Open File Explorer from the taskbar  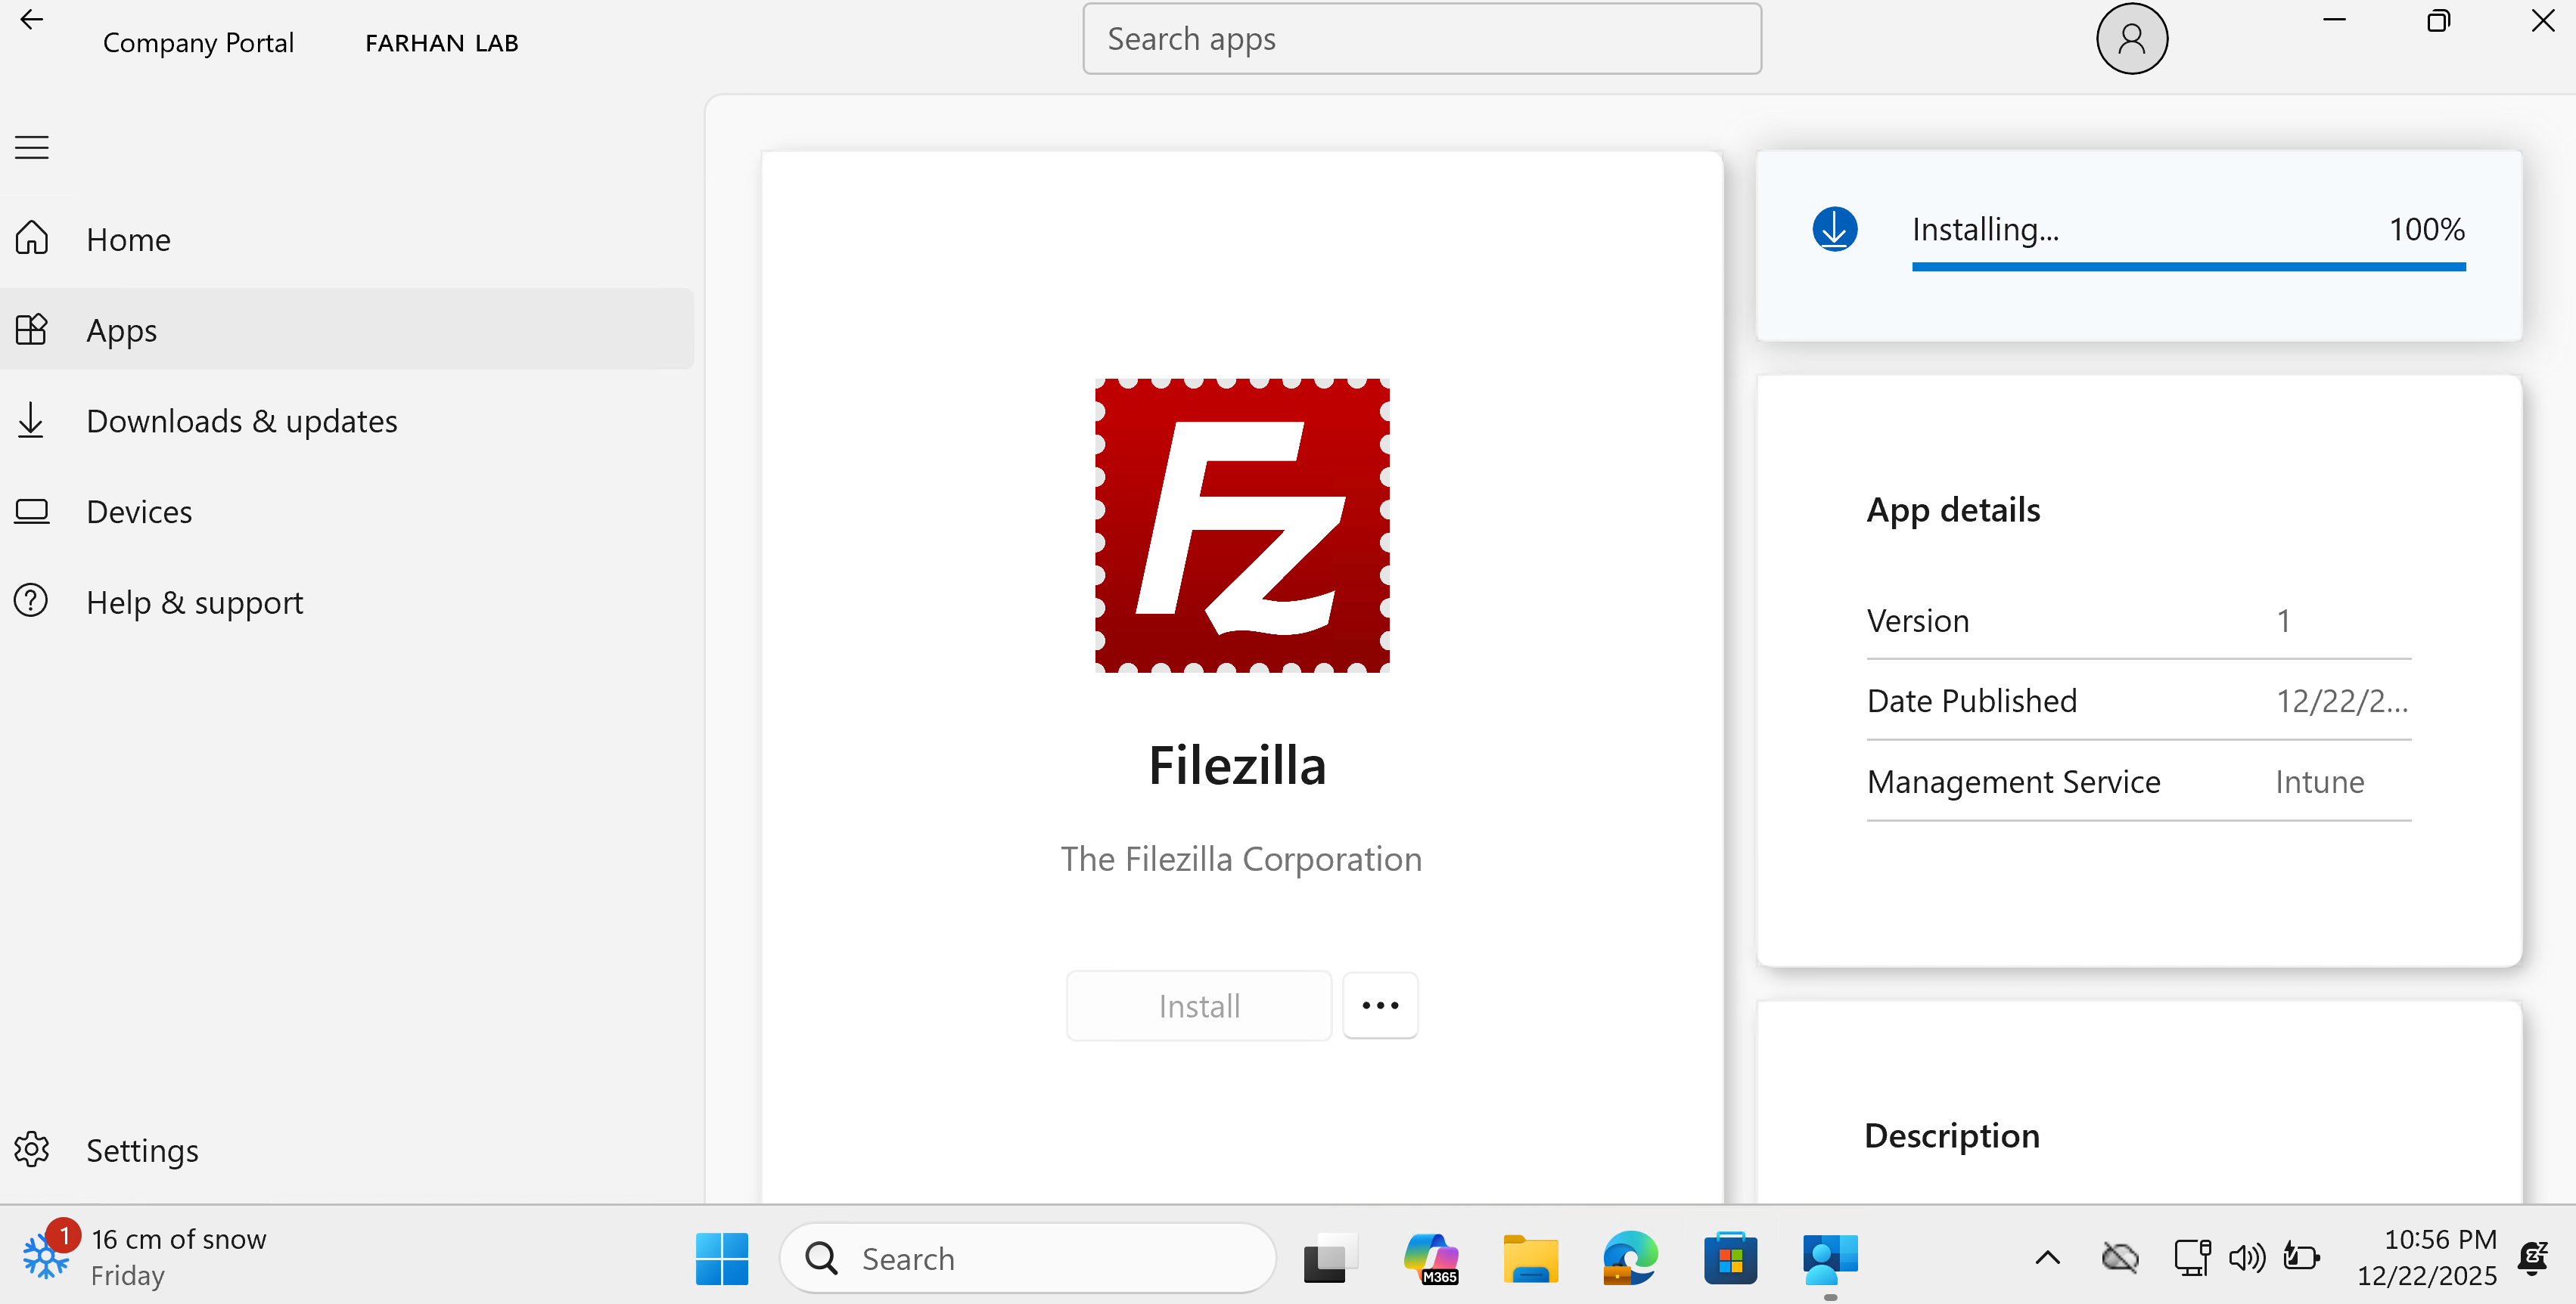click(x=1530, y=1258)
